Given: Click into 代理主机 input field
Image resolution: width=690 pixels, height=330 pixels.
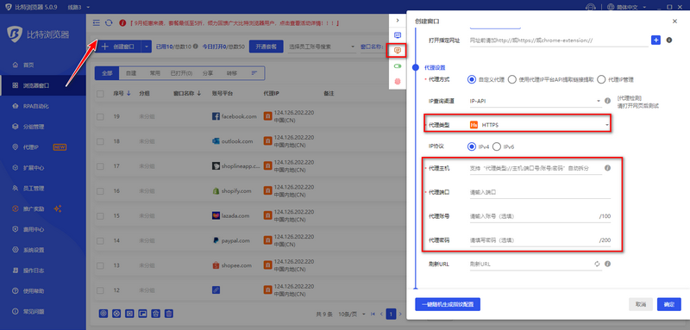Looking at the screenshot, I should coord(536,168).
